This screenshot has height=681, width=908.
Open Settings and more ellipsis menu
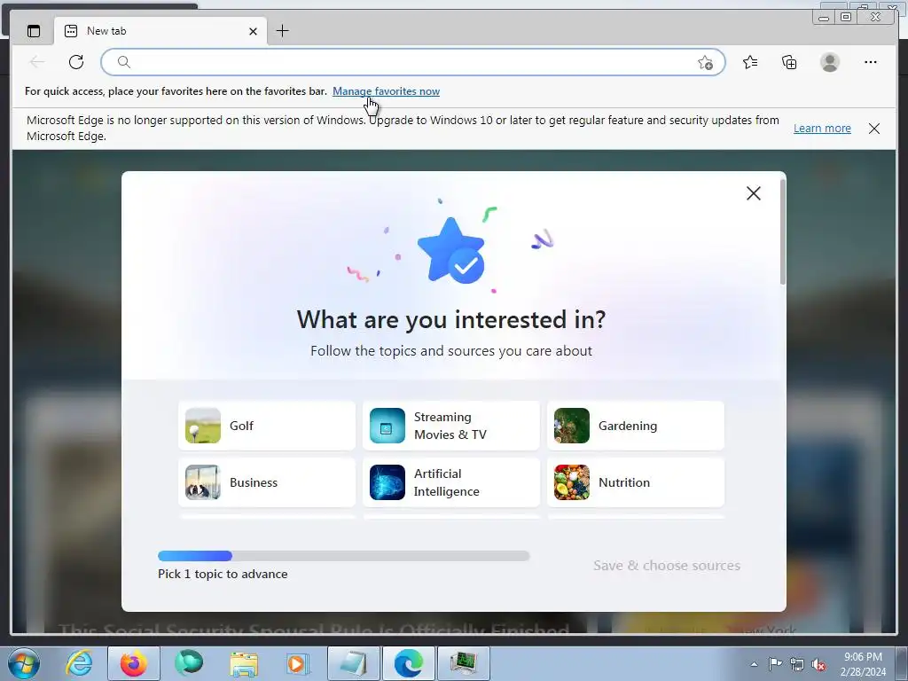tap(871, 62)
